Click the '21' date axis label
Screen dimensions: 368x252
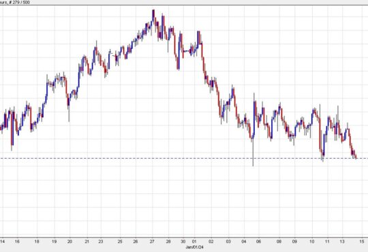(87, 241)
